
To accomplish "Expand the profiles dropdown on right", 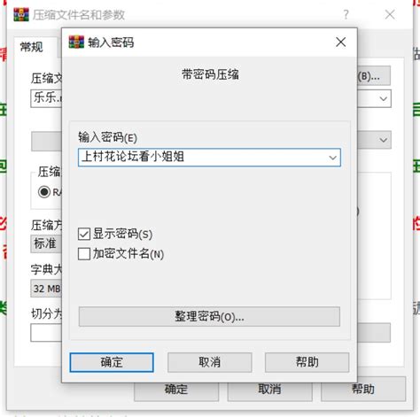I will (x=384, y=140).
